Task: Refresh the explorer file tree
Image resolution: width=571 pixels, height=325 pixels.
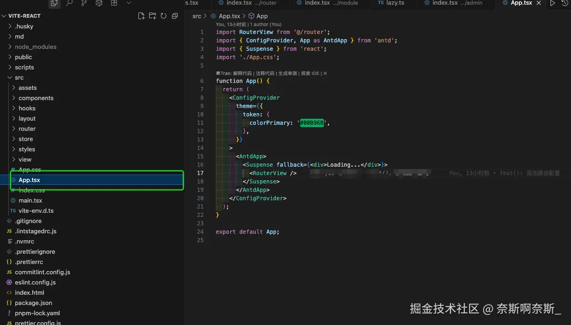Action: pos(164,16)
